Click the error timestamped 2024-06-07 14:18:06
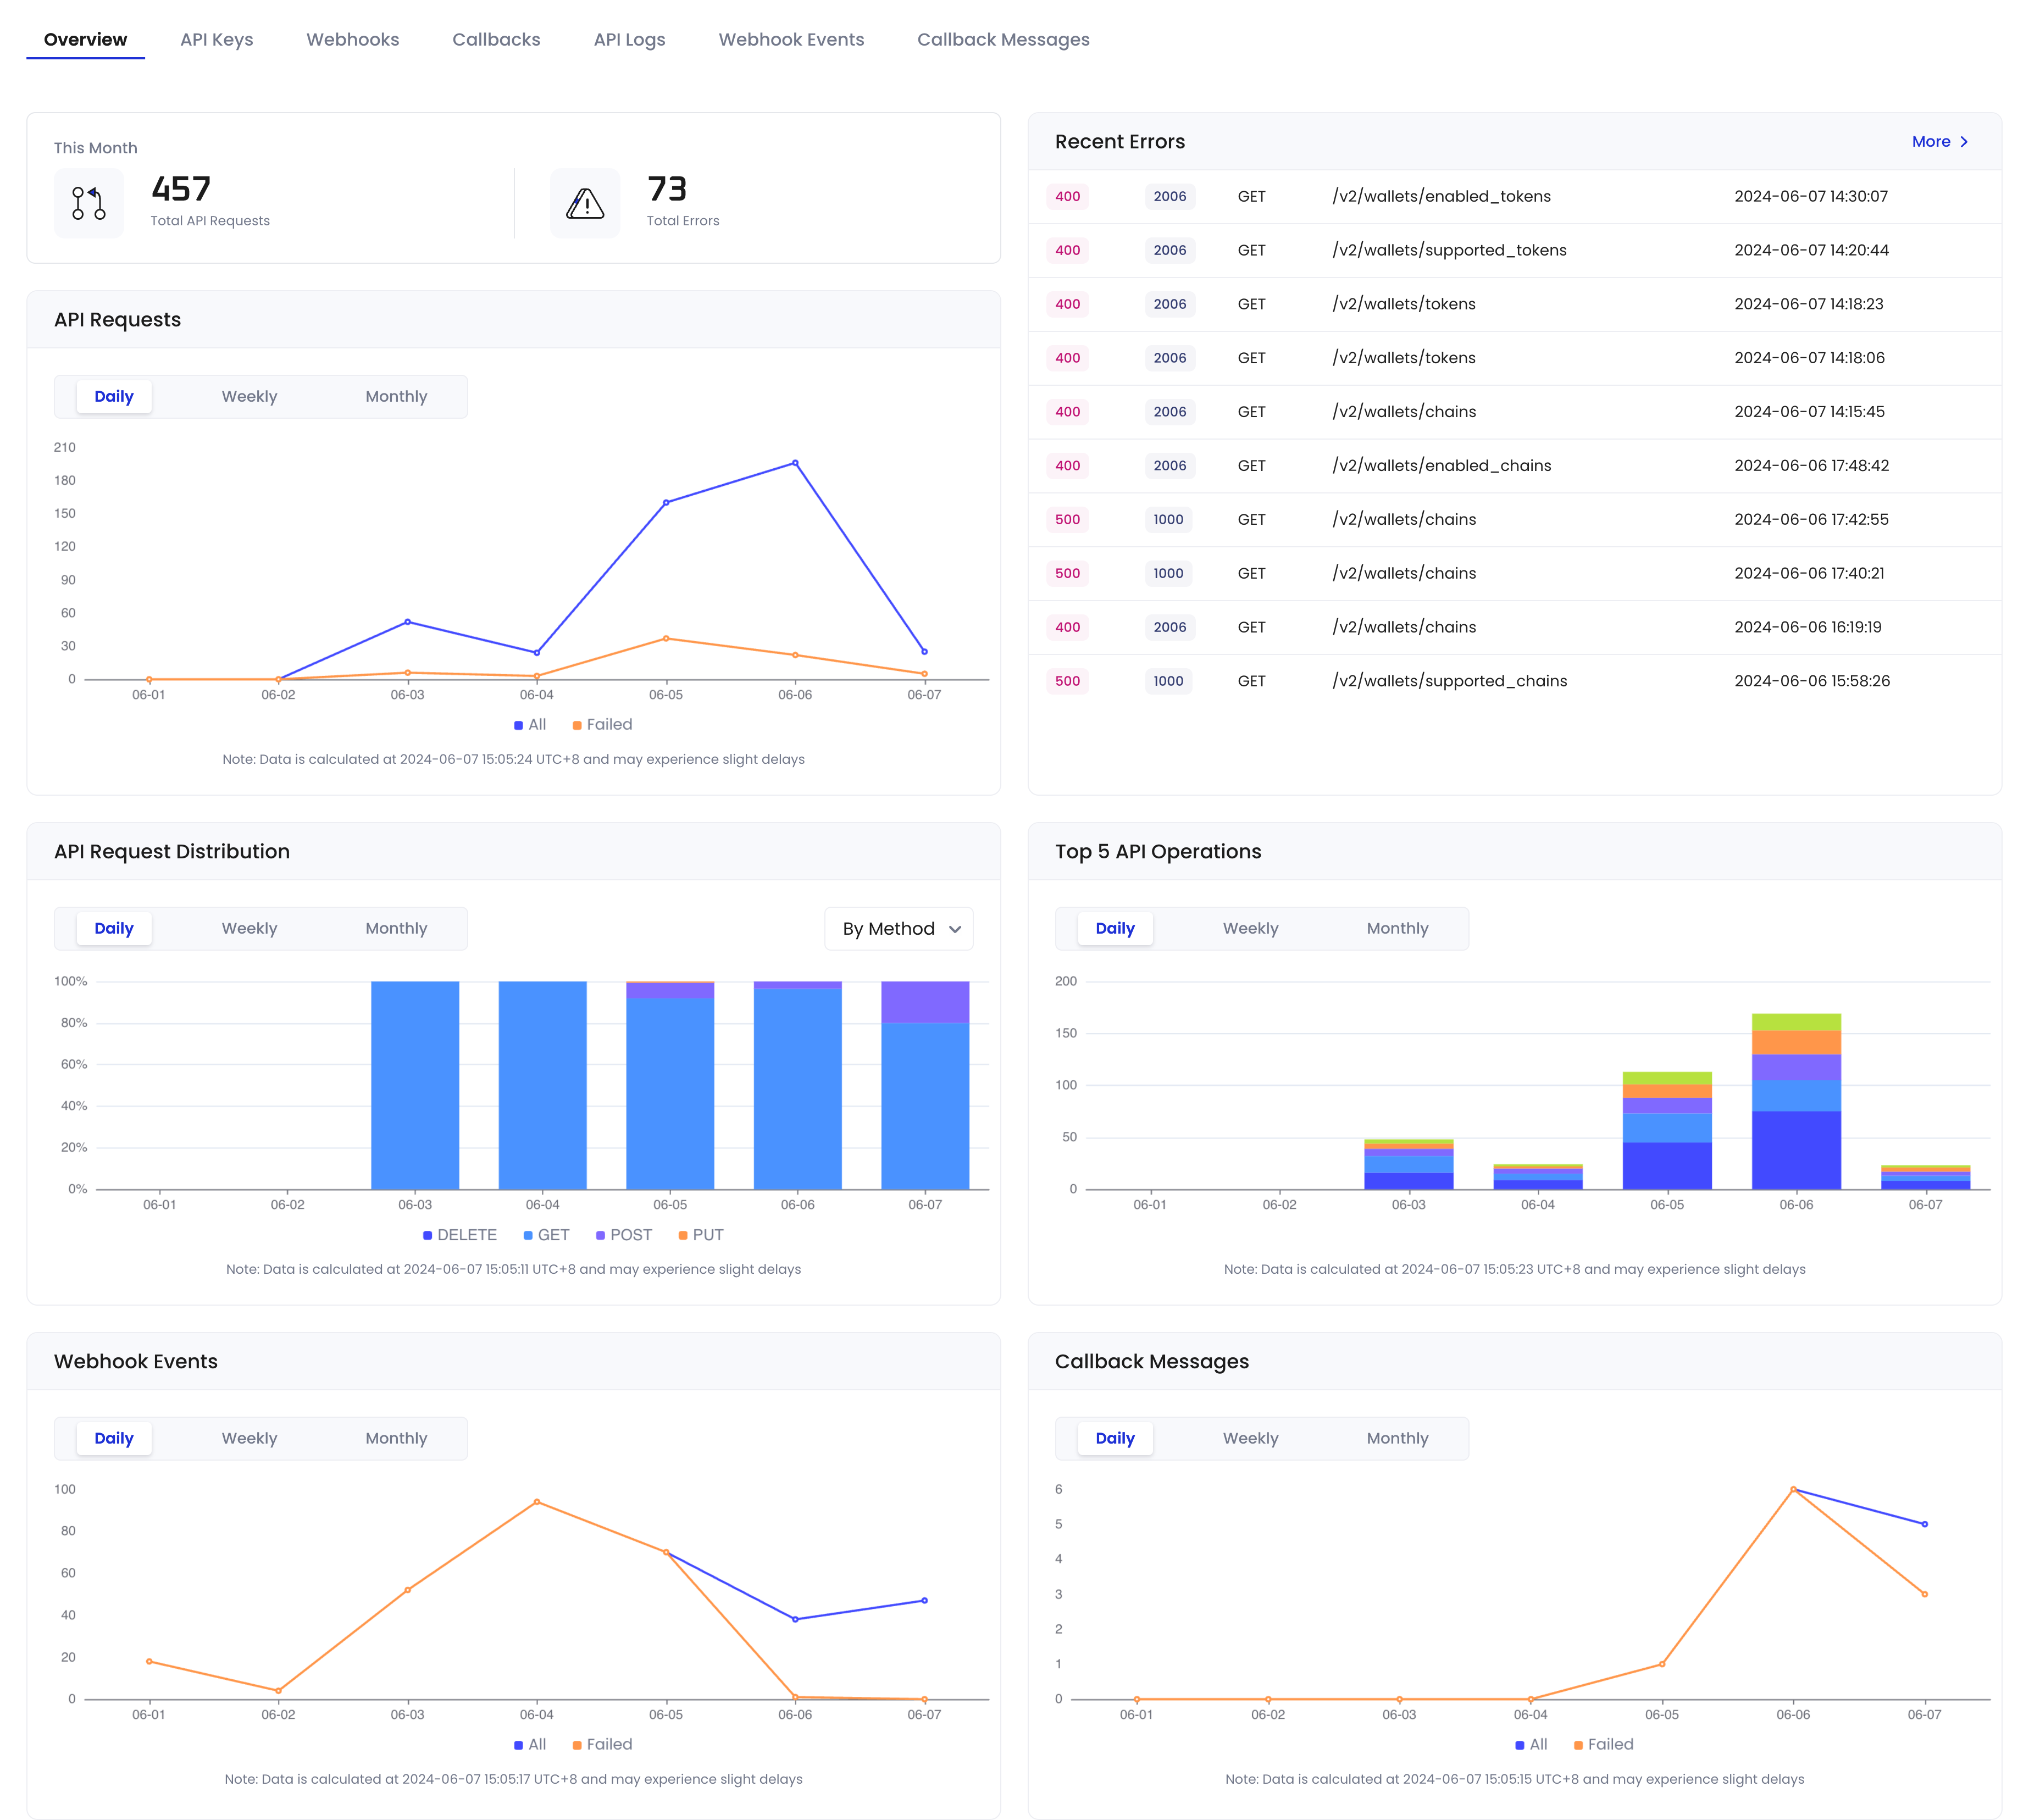Screen dimensions: 2040x1820 click(x=1515, y=358)
